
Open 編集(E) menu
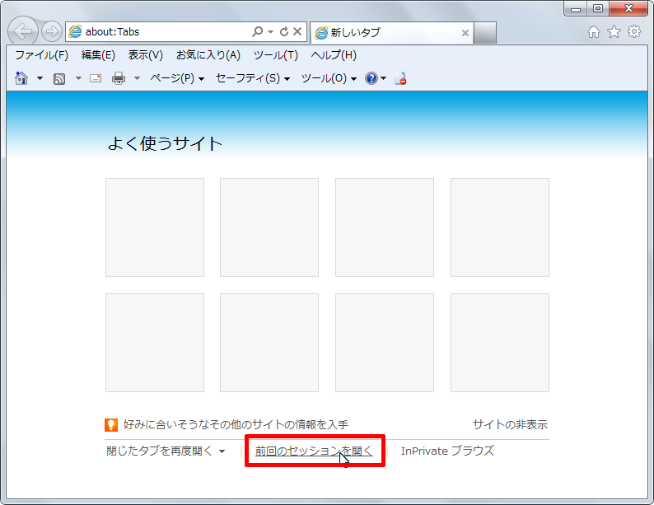[98, 55]
